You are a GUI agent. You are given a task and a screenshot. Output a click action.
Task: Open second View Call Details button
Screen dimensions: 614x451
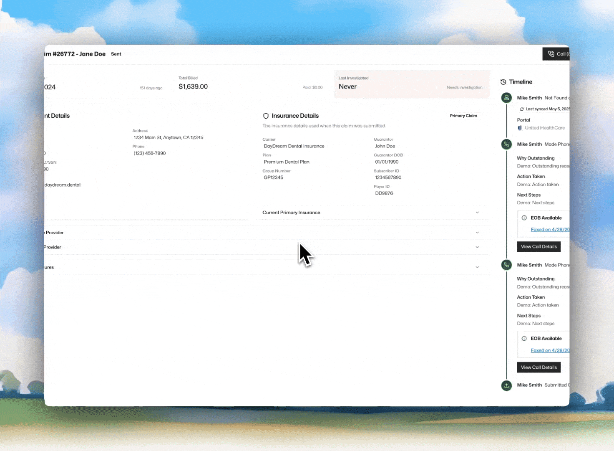coord(539,367)
